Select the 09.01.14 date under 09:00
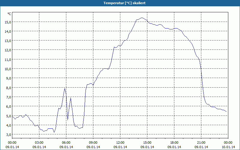The width and height of the screenshot is (240, 150). [x=93, y=147]
